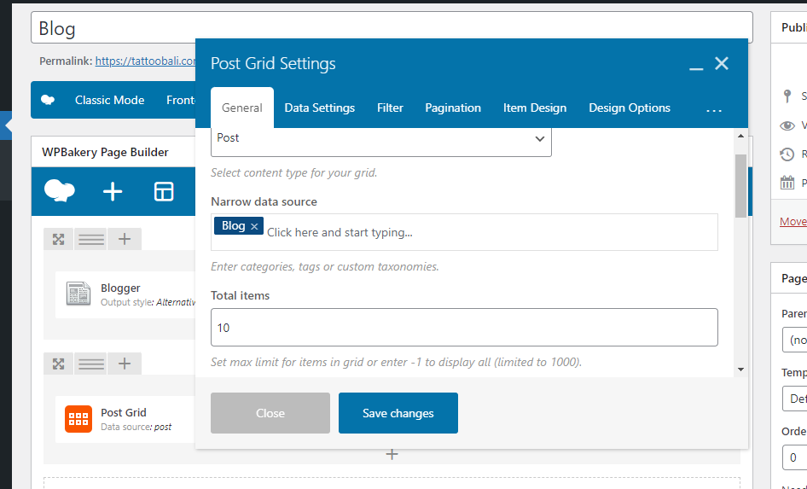Click the Blogger element icon
This screenshot has height=489, width=807.
(x=78, y=294)
